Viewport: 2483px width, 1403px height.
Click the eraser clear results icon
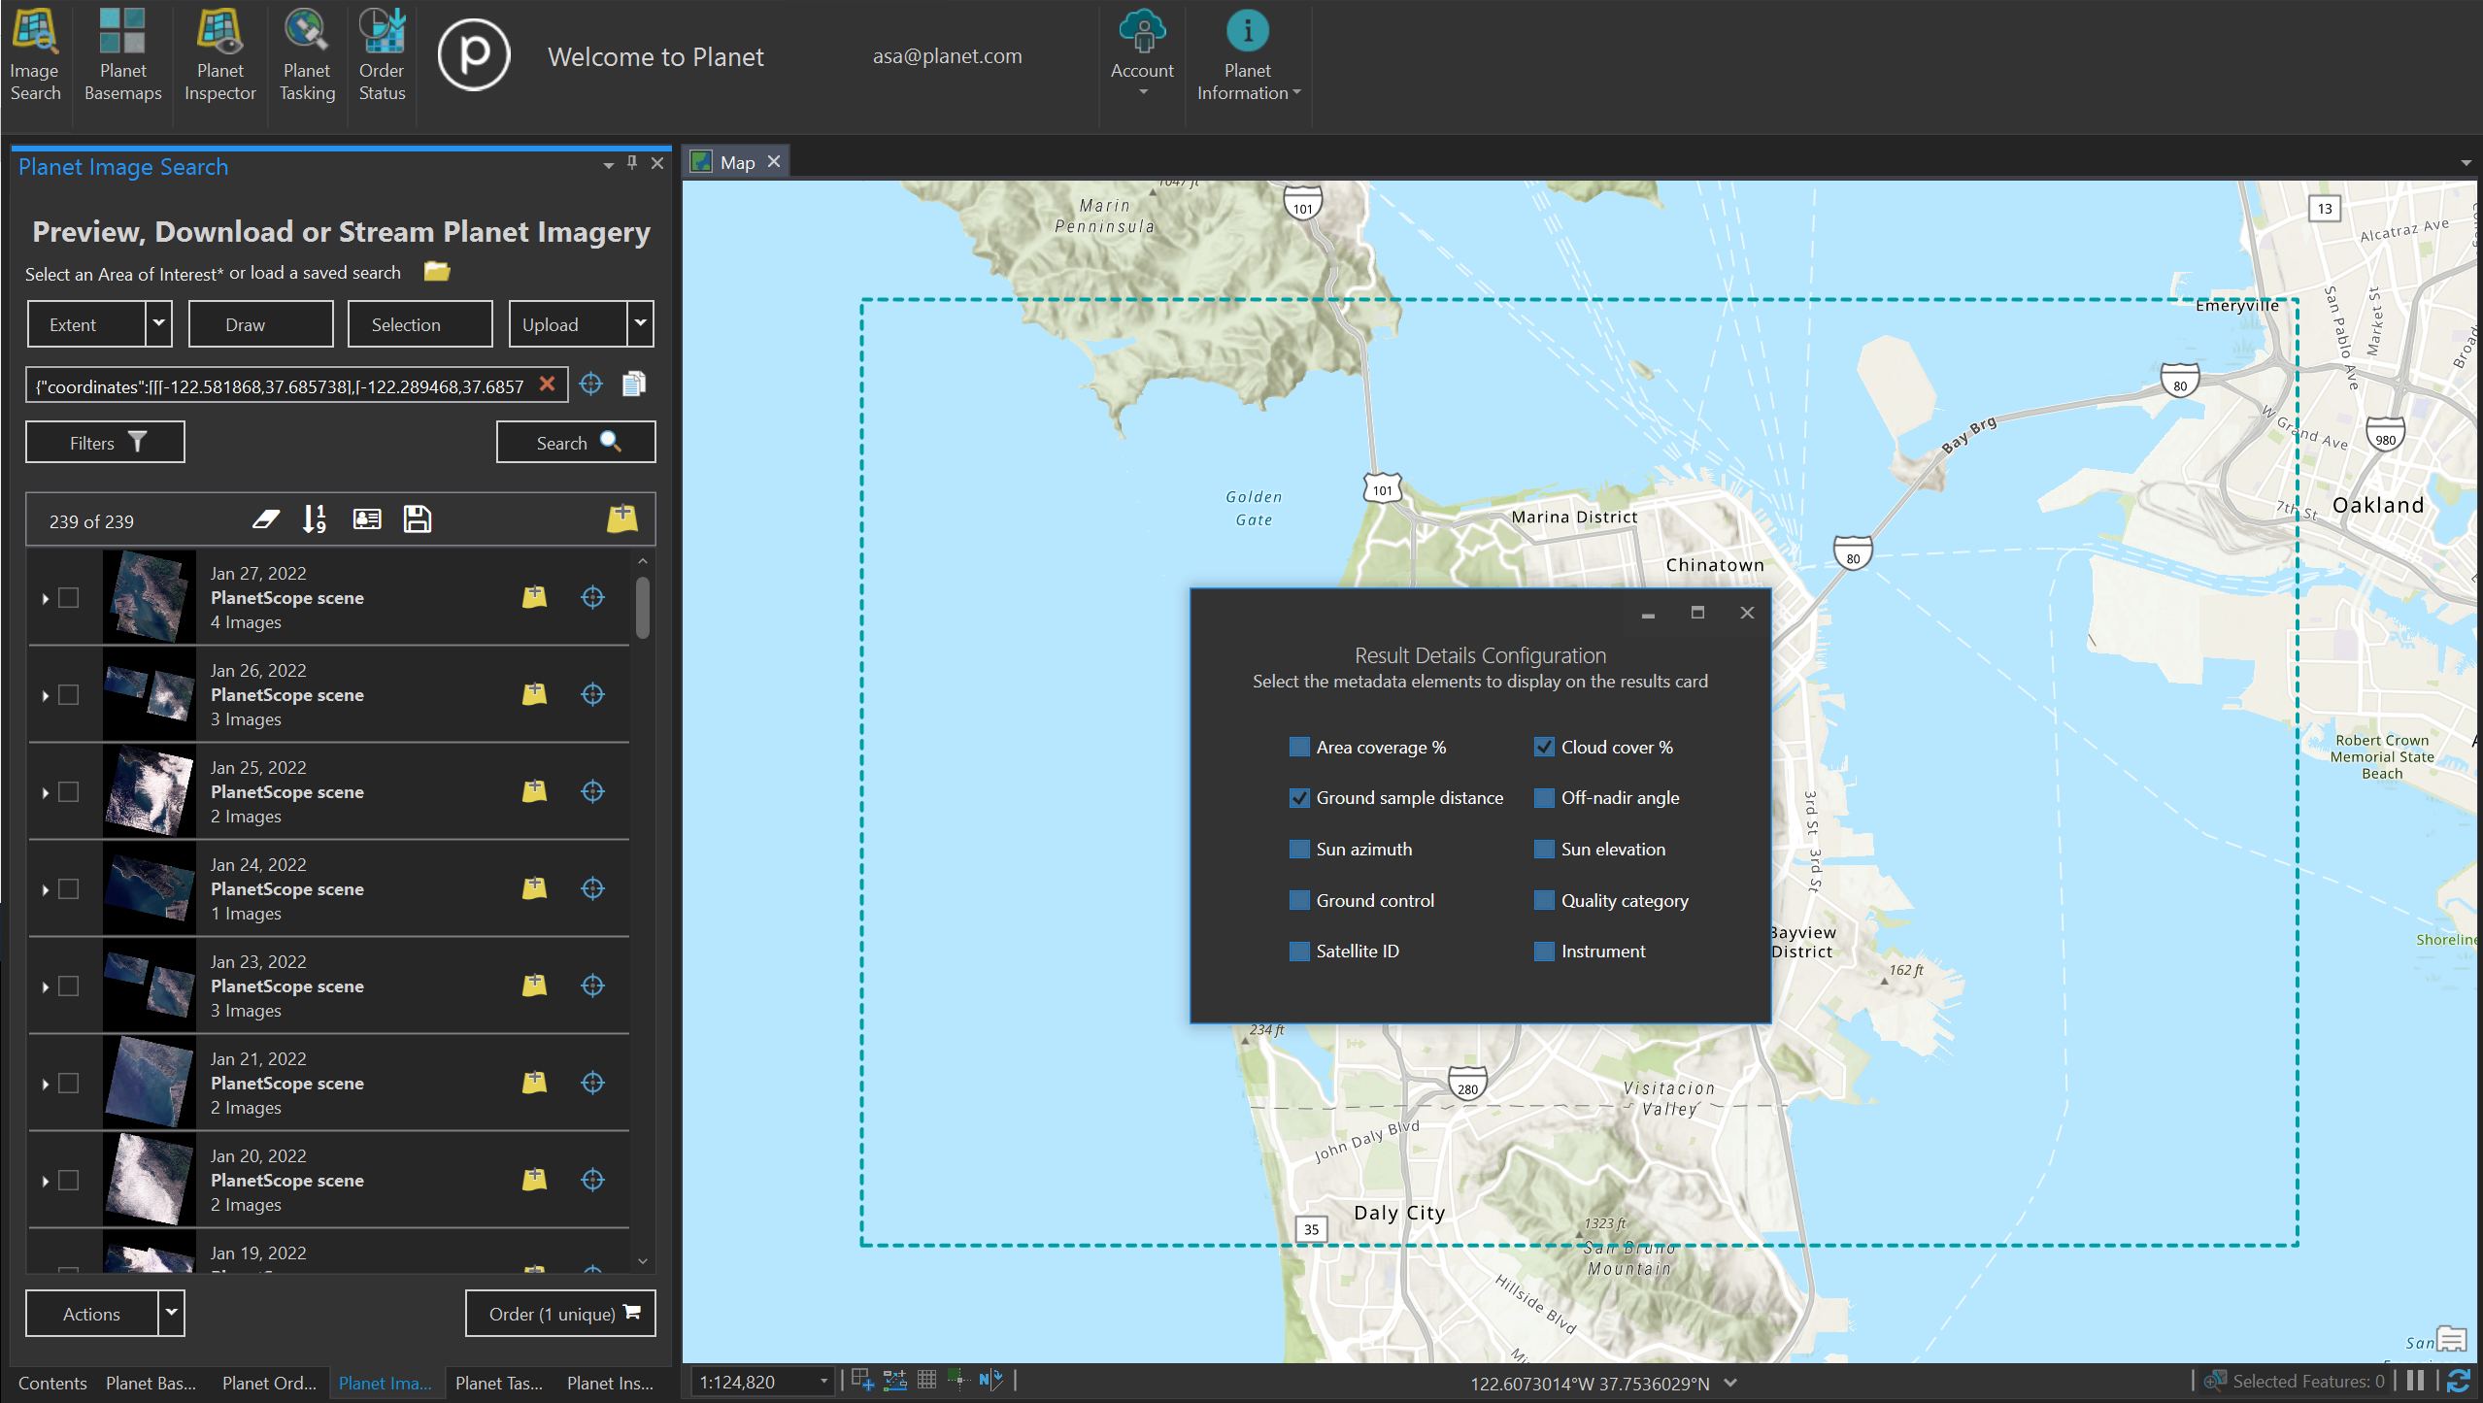coord(266,519)
